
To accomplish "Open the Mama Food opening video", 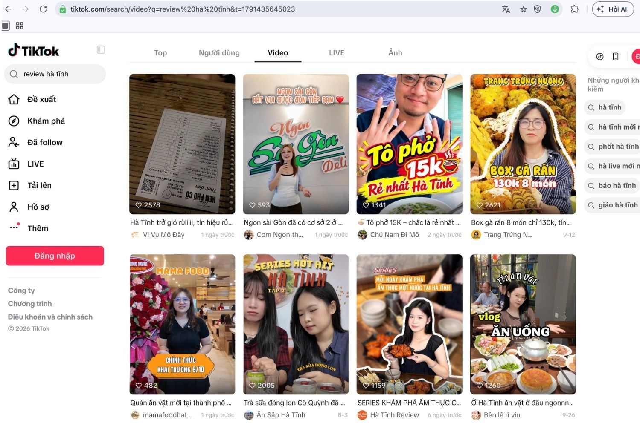I will click(x=182, y=324).
